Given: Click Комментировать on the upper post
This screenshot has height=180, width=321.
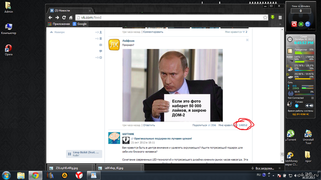Looking at the screenshot, I should (x=153, y=32).
